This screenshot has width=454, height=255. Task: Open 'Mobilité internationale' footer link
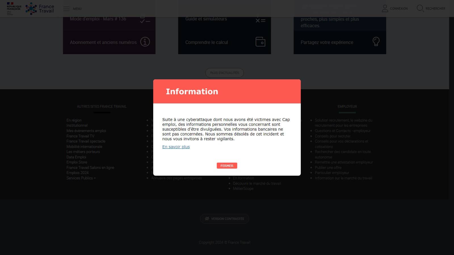tap(84, 146)
